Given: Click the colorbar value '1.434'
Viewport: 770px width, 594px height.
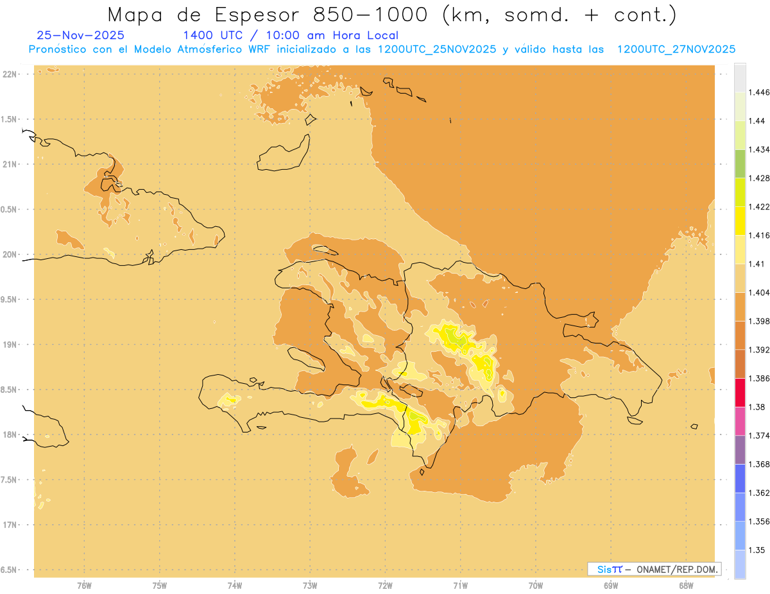Looking at the screenshot, I should pyautogui.click(x=758, y=149).
